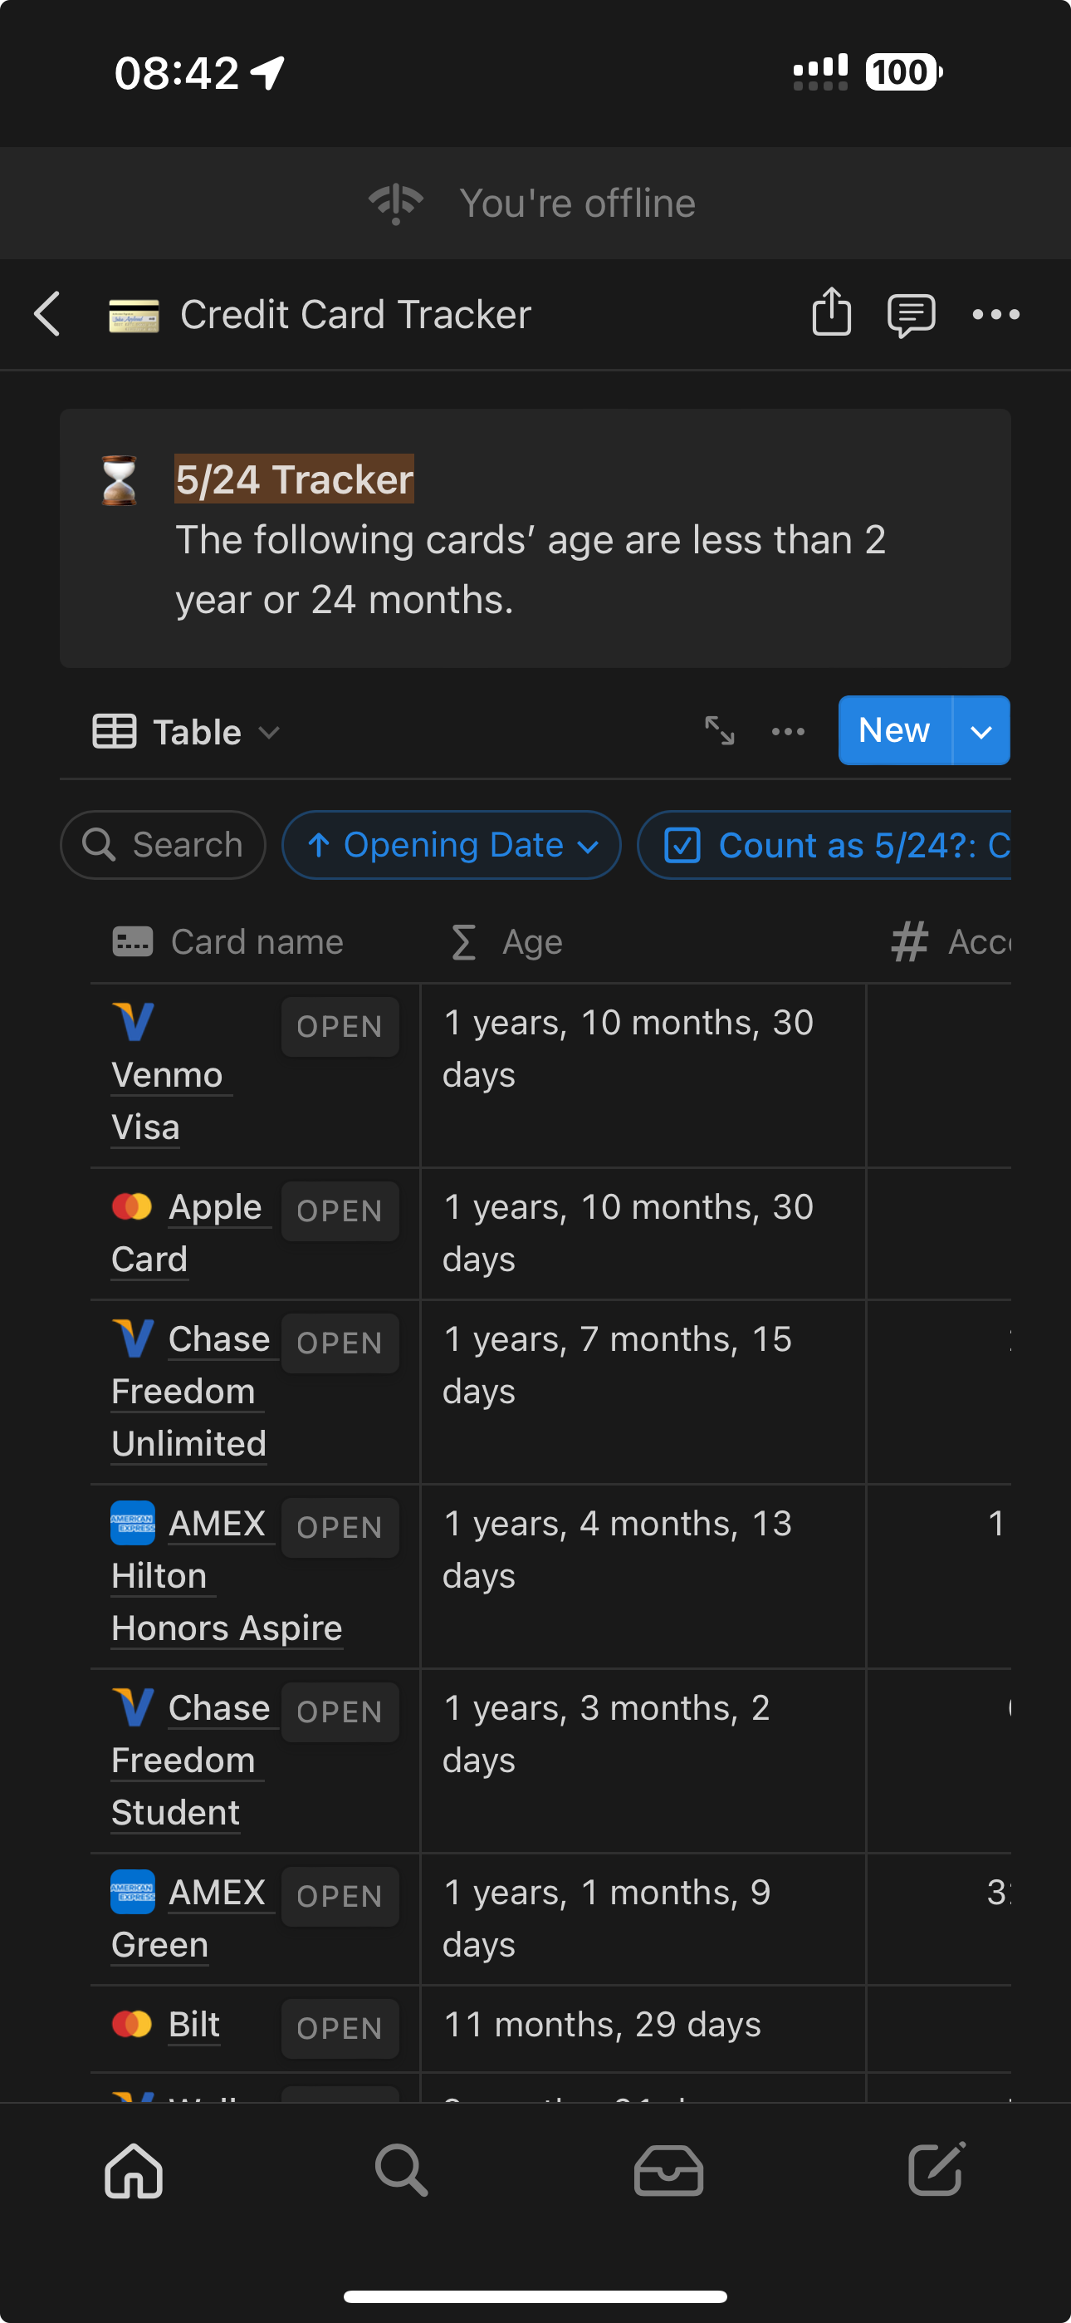Viewport: 1071px width, 2323px height.
Task: Go back using the back arrow
Action: (46, 314)
